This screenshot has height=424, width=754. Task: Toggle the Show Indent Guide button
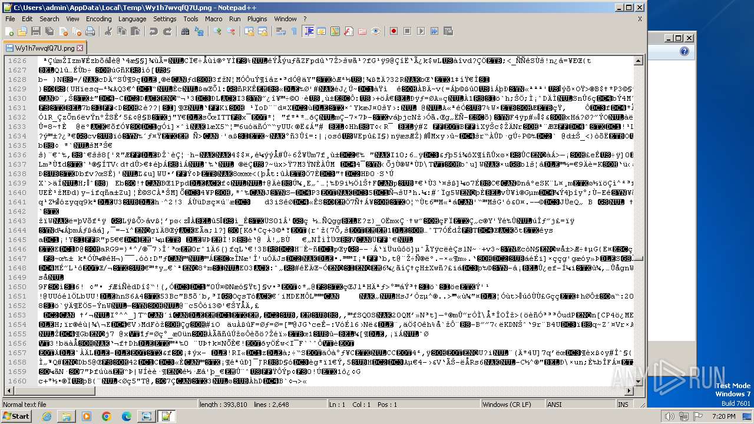tap(308, 31)
